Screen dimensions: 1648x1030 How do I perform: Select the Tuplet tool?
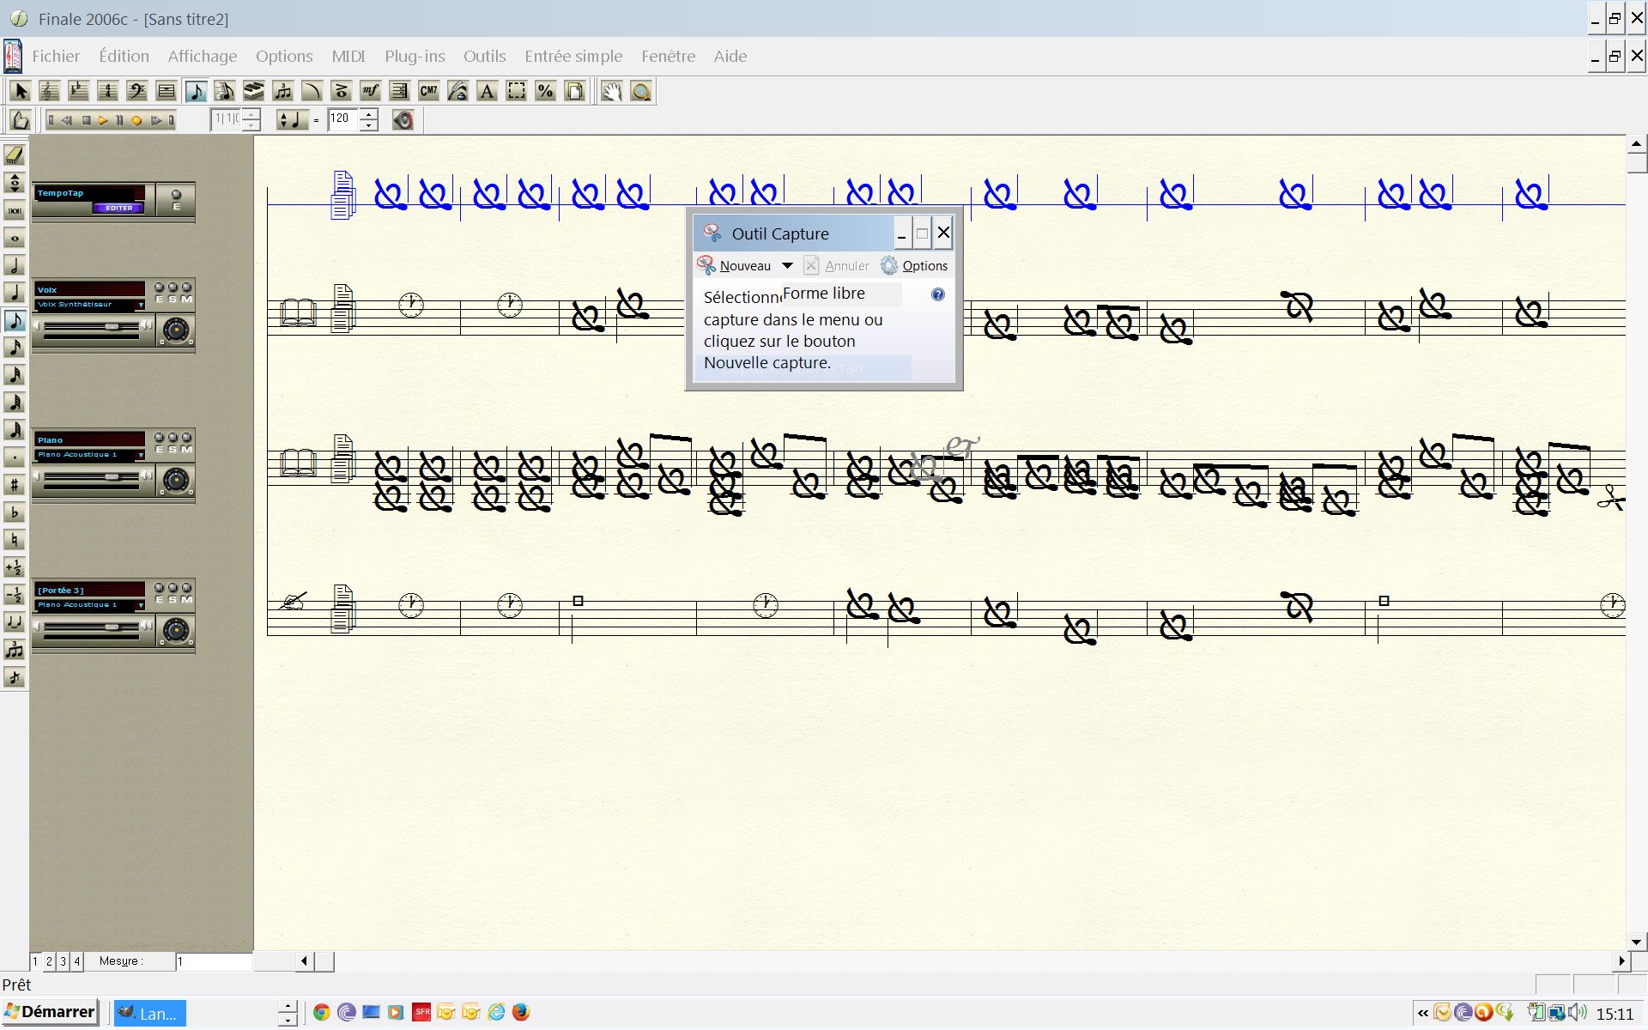tap(282, 91)
